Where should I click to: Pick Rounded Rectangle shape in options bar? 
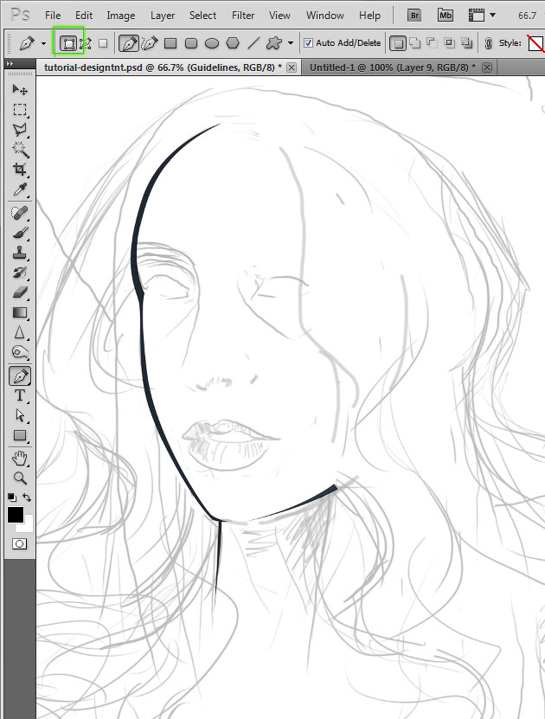point(191,43)
